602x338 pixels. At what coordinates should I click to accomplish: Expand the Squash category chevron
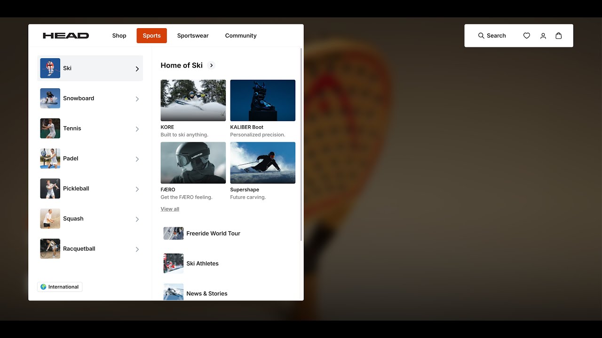point(137,219)
